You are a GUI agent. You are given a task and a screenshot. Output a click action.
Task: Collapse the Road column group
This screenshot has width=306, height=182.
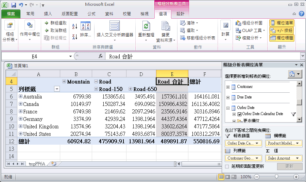(96, 82)
